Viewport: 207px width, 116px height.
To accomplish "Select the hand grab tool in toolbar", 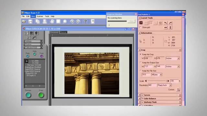I will [52, 22].
